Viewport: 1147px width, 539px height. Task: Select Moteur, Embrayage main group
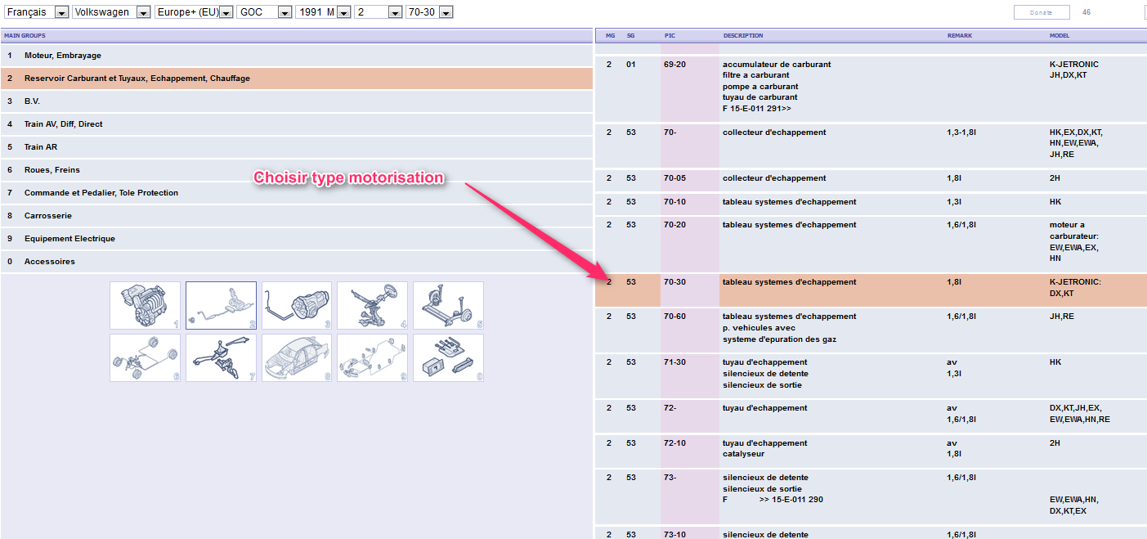(62, 56)
